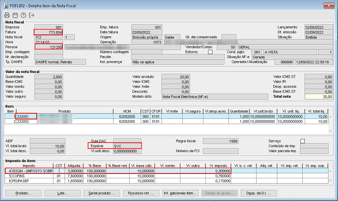338x201 pixels.
Task: Open Processo ref. ... button
Action: tap(141, 193)
